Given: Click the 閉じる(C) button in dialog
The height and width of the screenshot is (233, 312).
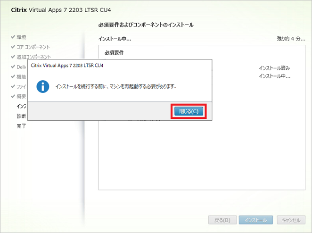Looking at the screenshot, I should pyautogui.click(x=189, y=111).
